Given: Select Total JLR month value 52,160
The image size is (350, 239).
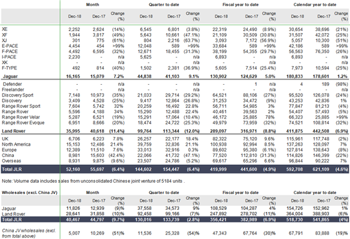Looking at the screenshot, I should [73, 169].
